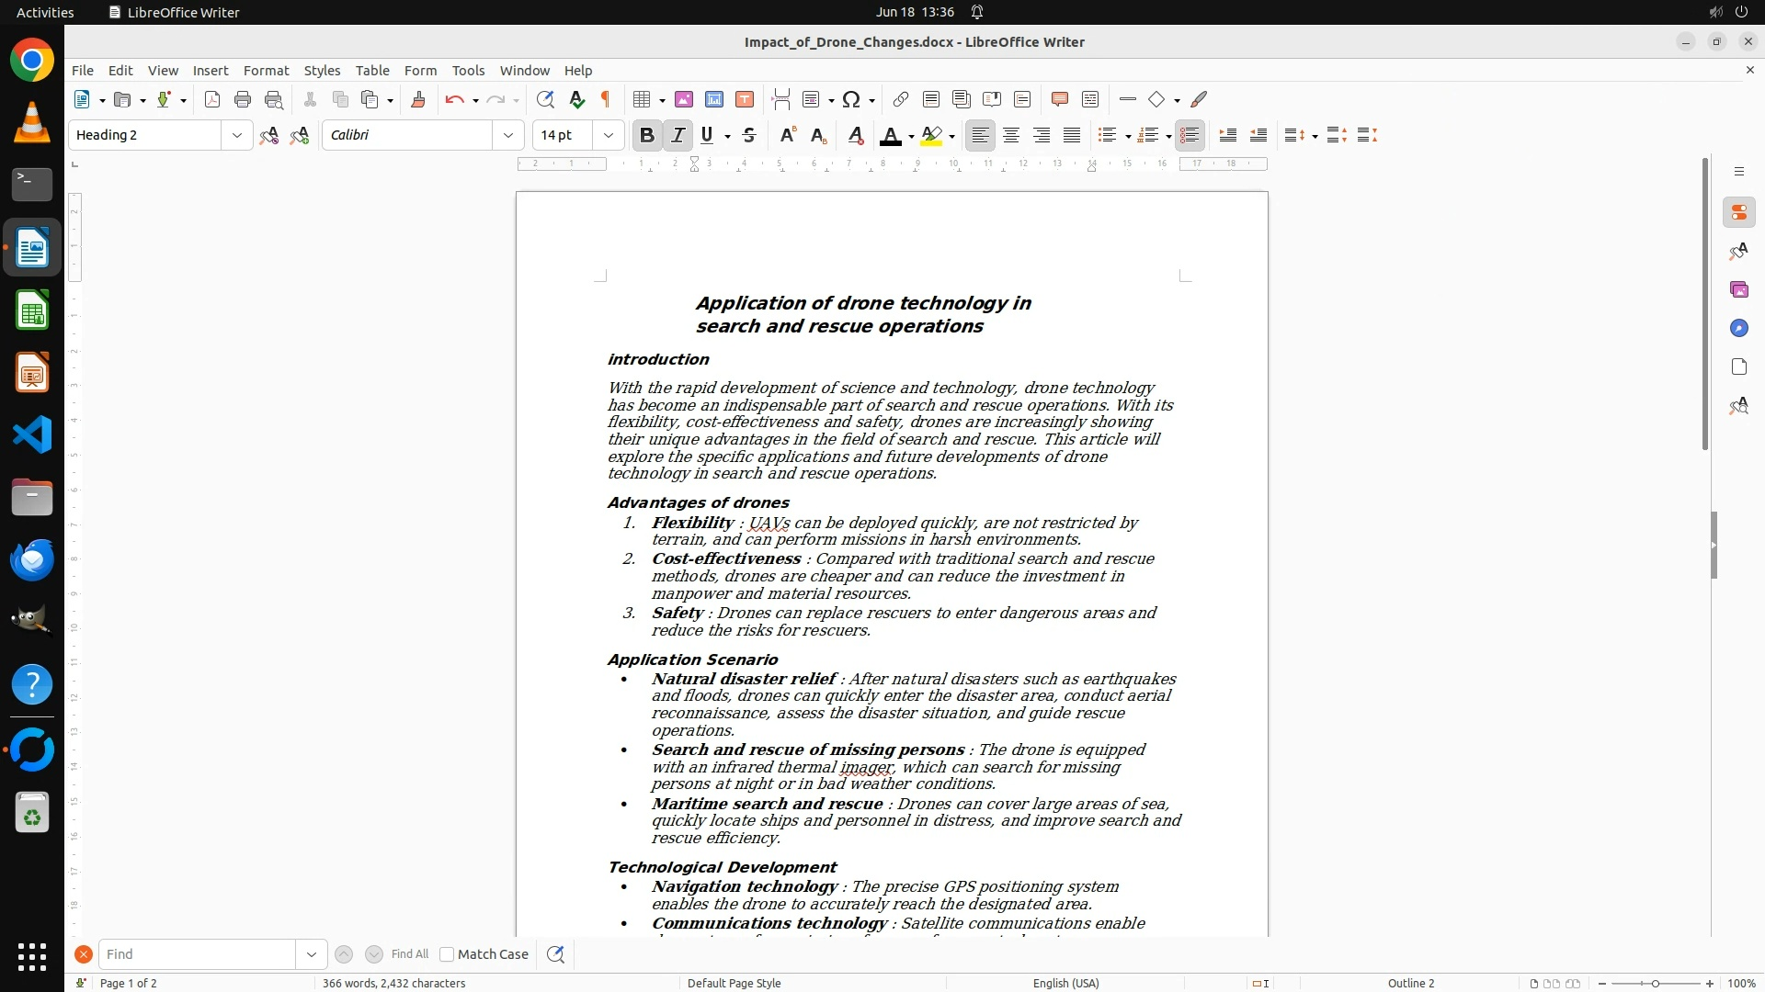Expand the Heading 2 paragraph style dropdown
The width and height of the screenshot is (1765, 992).
click(x=236, y=136)
